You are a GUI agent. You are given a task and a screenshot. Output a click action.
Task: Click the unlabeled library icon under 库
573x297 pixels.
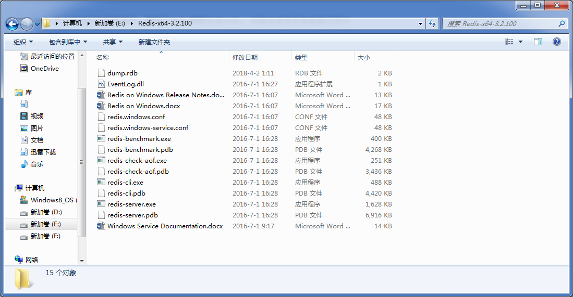[24, 104]
